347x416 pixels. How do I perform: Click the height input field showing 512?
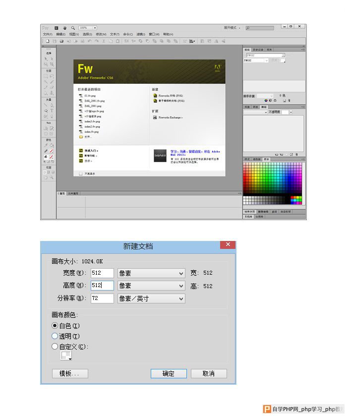tap(102, 286)
